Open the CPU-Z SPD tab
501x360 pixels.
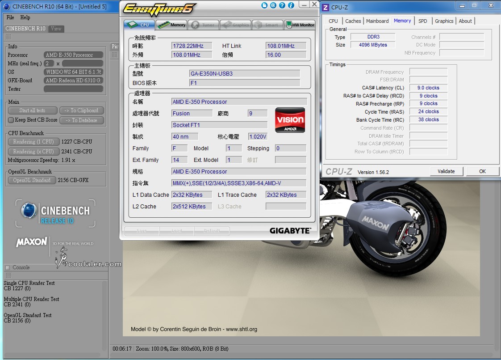click(423, 21)
